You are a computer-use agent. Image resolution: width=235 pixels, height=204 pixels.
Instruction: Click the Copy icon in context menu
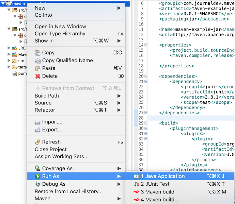[x=37, y=53]
